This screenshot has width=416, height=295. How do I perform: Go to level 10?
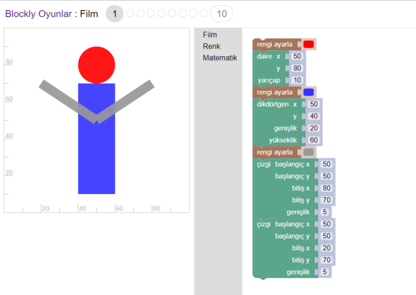(x=221, y=14)
